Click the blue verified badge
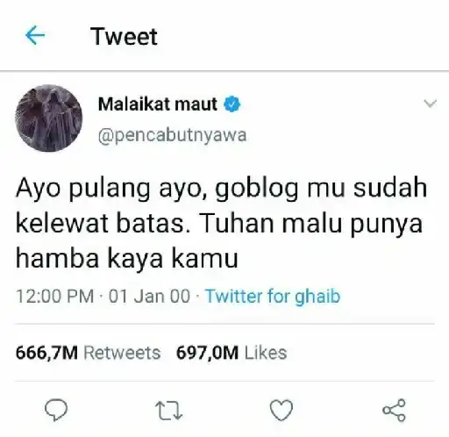This screenshot has width=449, height=437. (x=232, y=104)
